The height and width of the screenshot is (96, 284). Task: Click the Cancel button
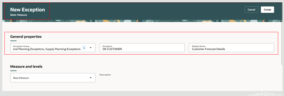coord(251,10)
